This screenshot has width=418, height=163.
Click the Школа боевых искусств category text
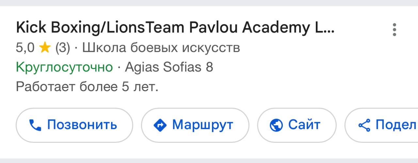(161, 48)
